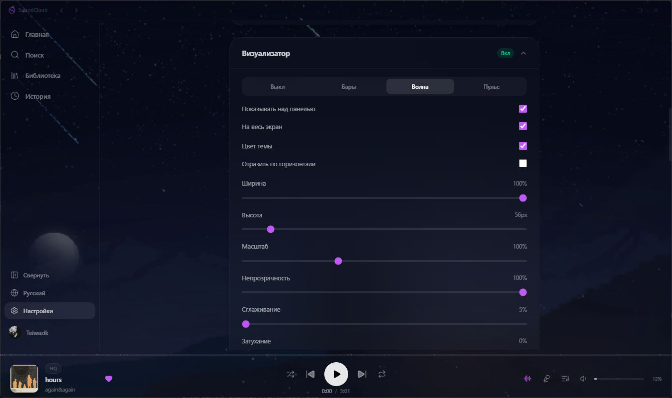Play the current track
This screenshot has height=398, width=672.
(x=336, y=374)
